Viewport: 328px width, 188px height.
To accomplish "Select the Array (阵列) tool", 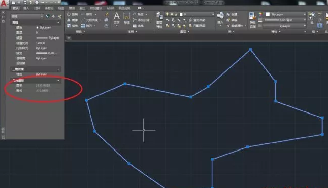I will tap(87, 26).
